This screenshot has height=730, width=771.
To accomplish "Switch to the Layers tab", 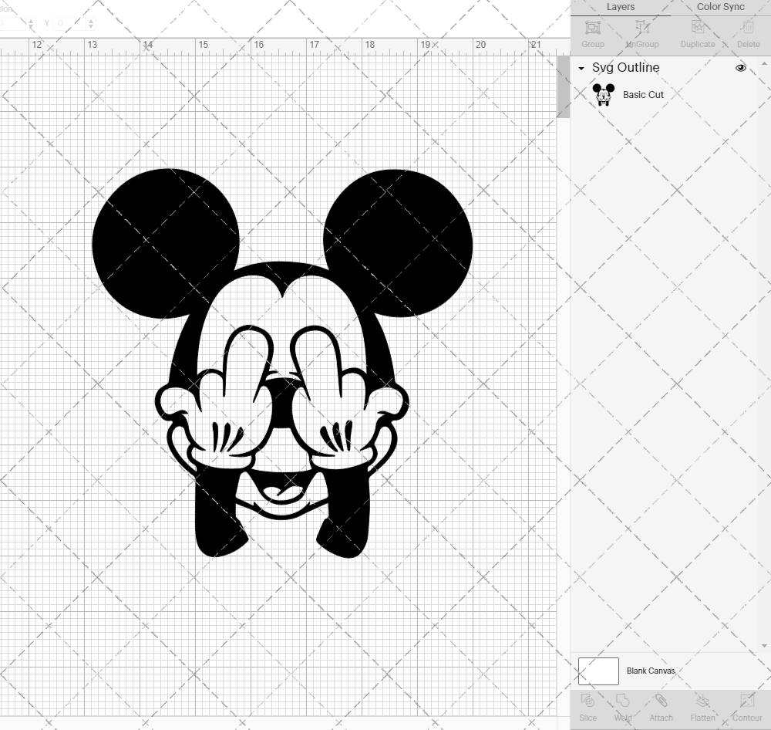I will coord(620,7).
